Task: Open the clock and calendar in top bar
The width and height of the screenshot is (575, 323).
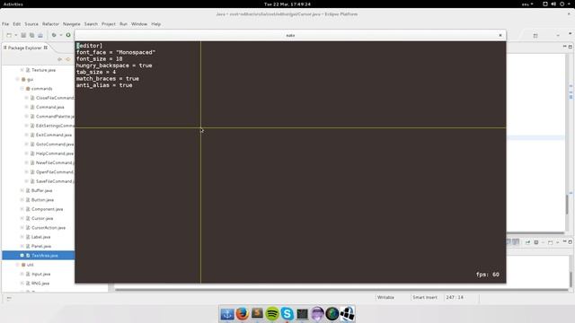Action: (287, 4)
